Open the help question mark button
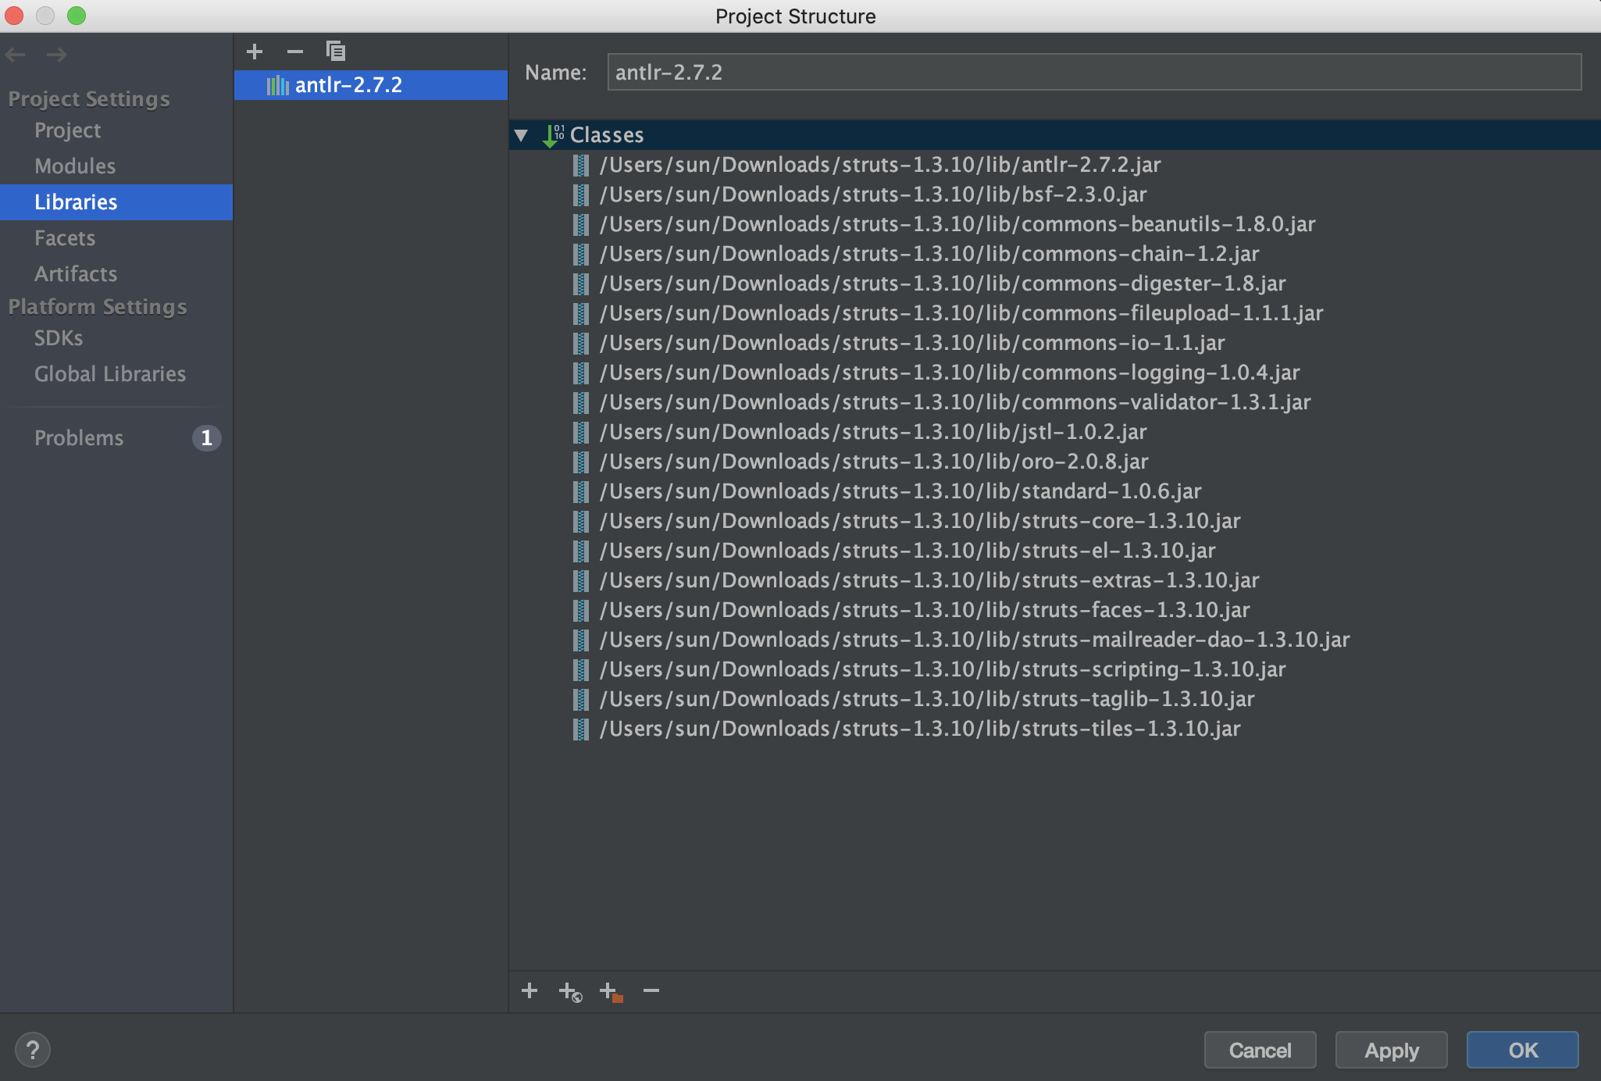Screen dimensions: 1601x1081 [33, 1050]
